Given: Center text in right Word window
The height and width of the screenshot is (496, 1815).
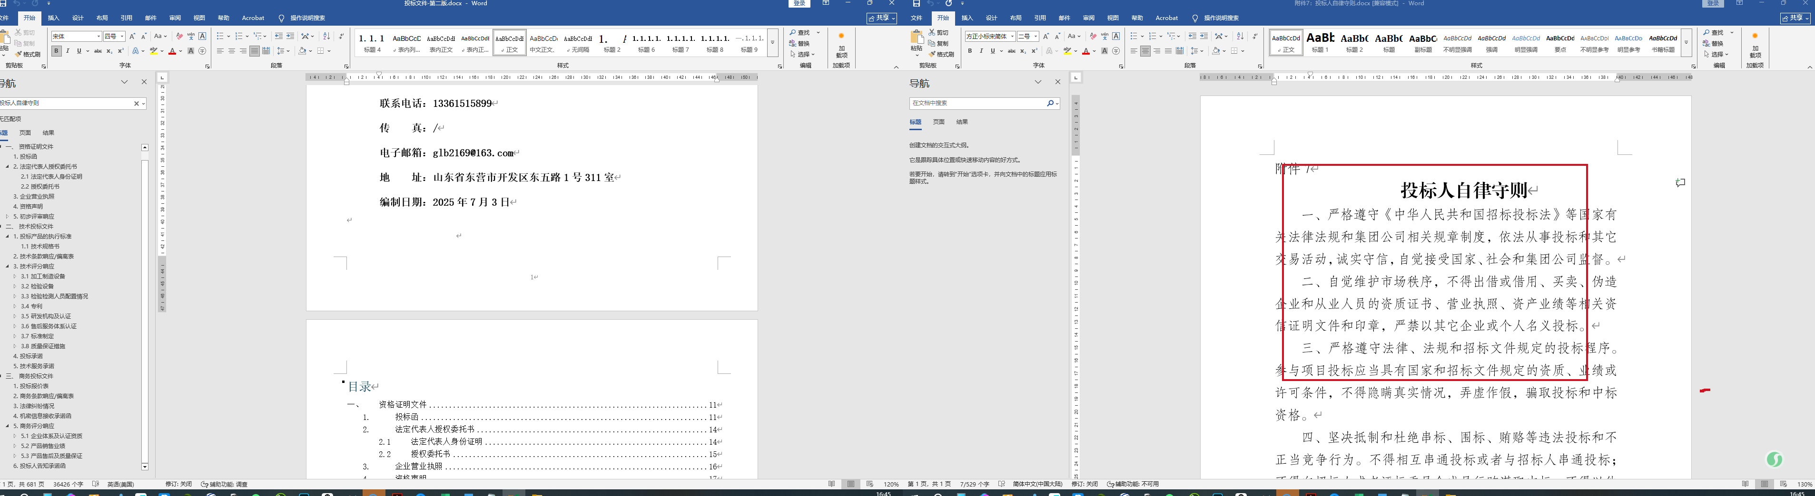Looking at the screenshot, I should tap(1145, 51).
